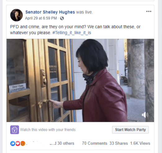Image resolution: width=162 pixels, height=153 pixels.
Task: Click the 'was live.' text in header
Action: (84, 12)
